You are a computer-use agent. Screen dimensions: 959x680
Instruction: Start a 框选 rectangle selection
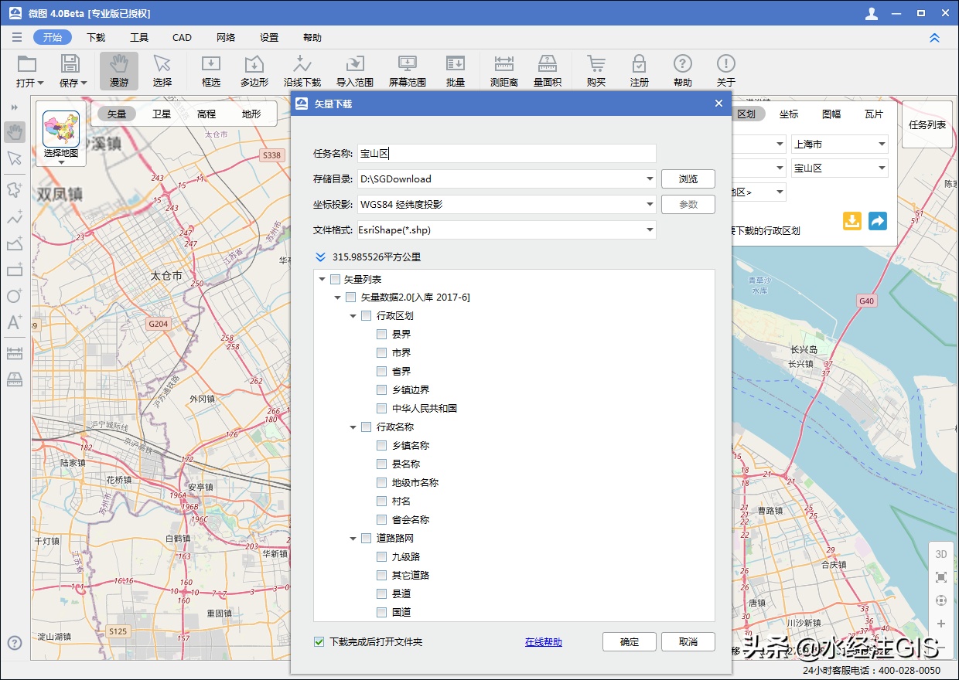pos(211,71)
